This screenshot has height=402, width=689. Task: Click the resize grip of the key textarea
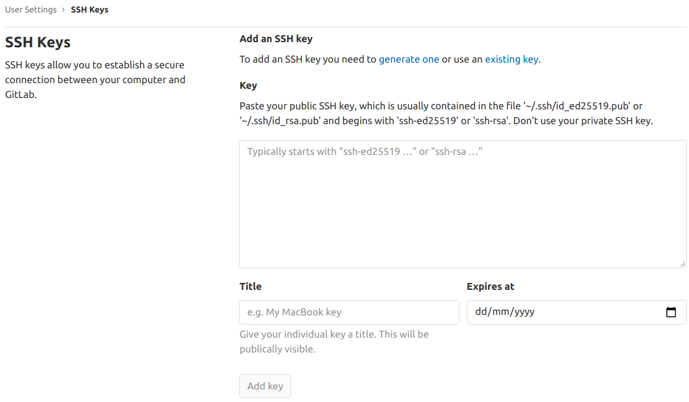[x=683, y=264]
